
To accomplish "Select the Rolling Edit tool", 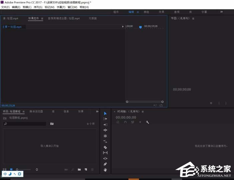I will tap(105, 136).
